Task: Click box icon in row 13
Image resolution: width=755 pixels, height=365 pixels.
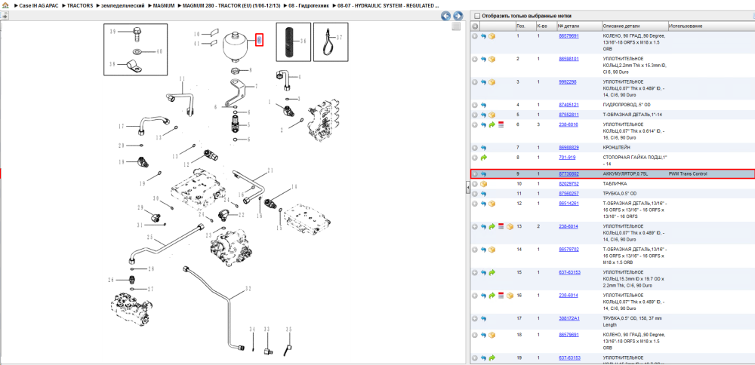Action: (510, 226)
